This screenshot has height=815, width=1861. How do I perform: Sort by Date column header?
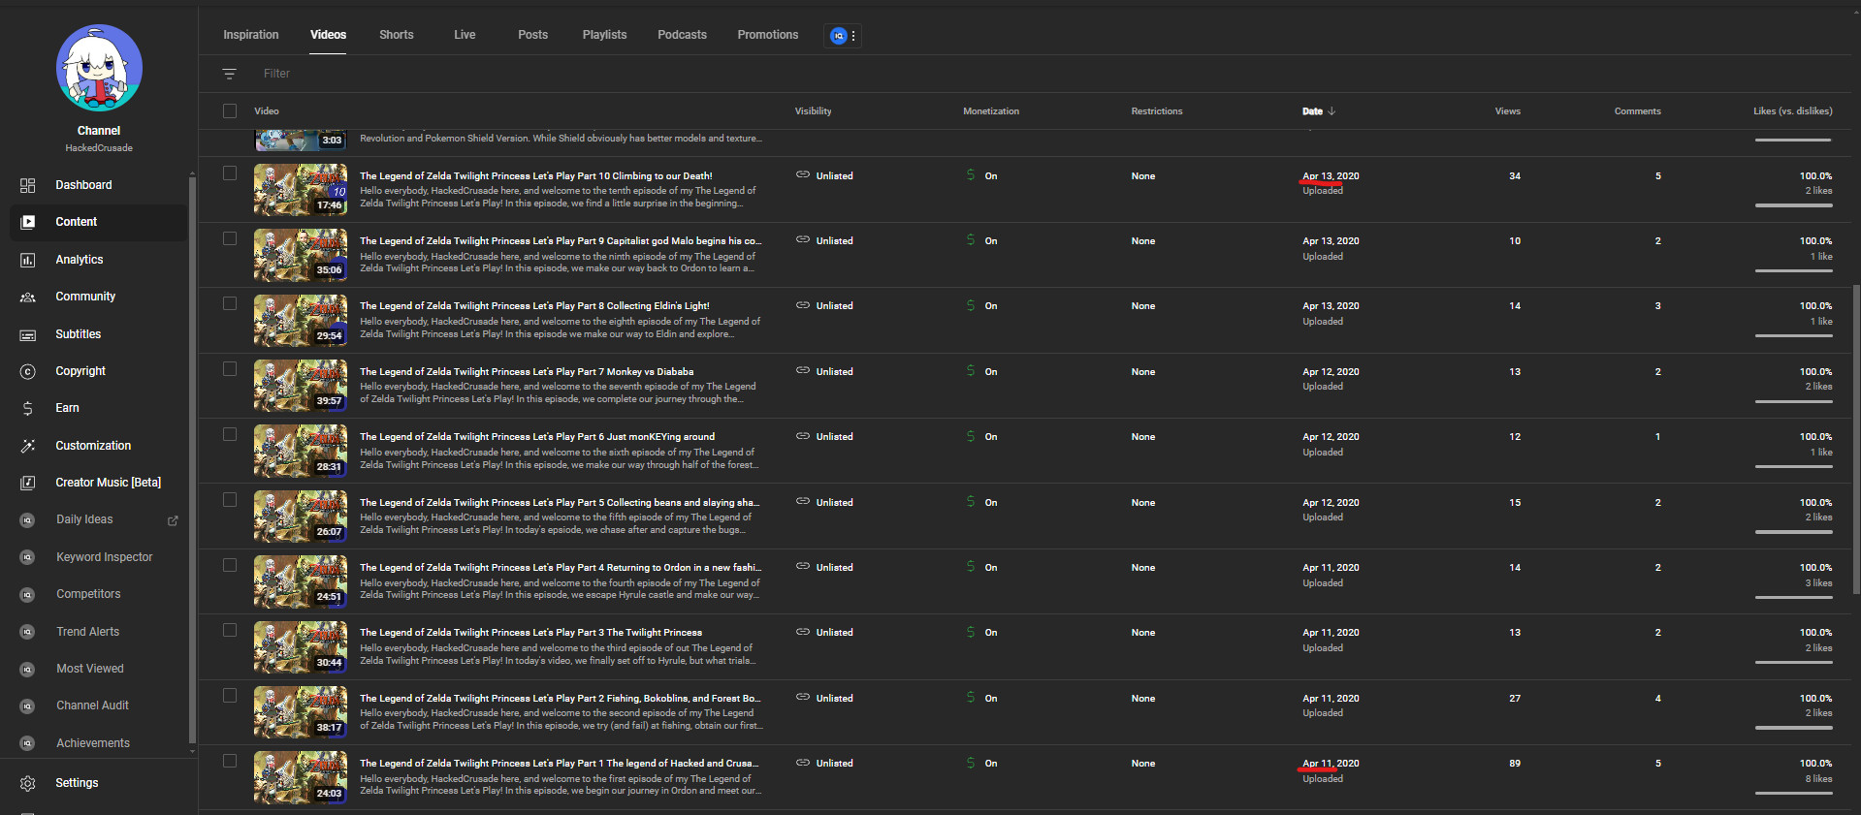[1319, 111]
